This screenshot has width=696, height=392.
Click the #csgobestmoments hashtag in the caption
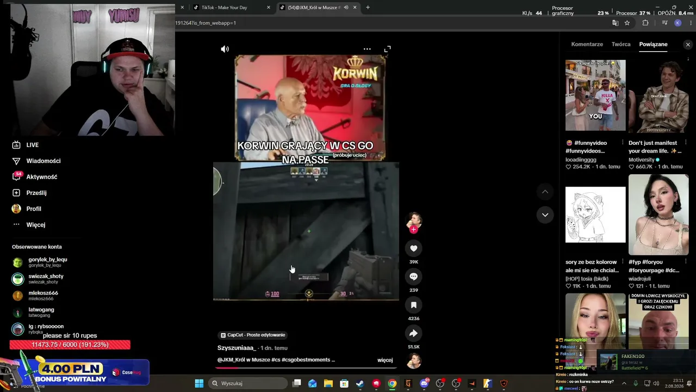[x=306, y=360]
